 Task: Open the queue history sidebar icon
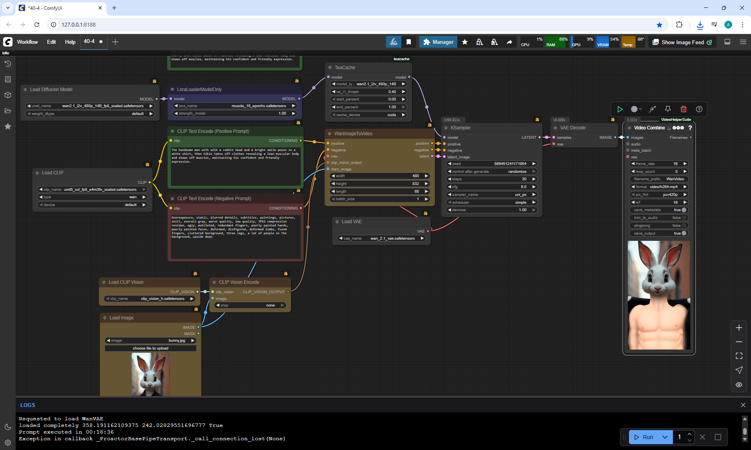point(7,64)
